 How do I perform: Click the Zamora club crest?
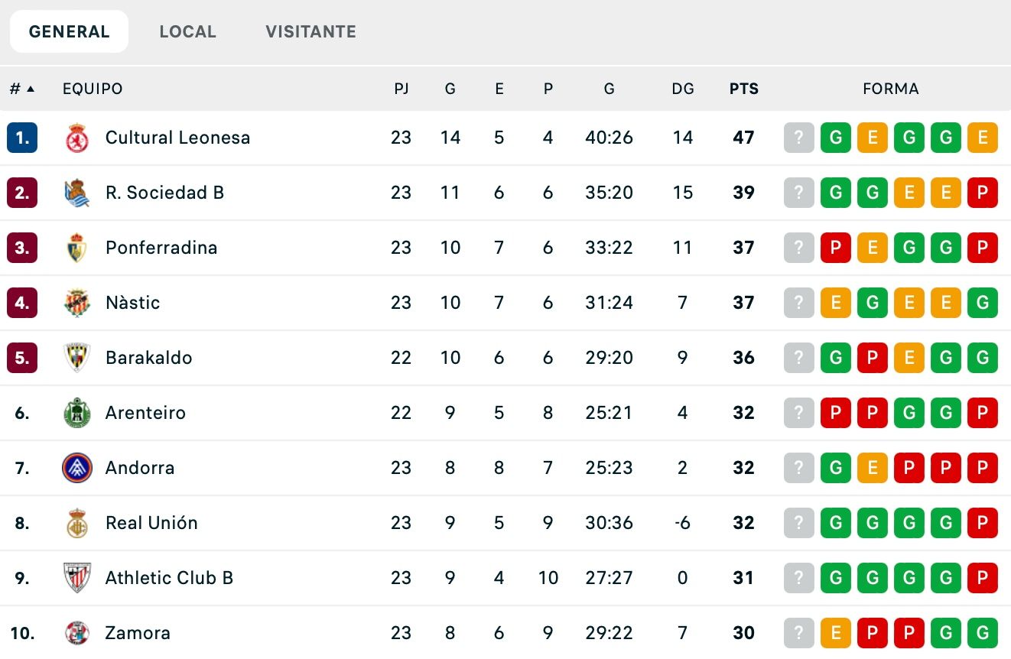point(76,633)
